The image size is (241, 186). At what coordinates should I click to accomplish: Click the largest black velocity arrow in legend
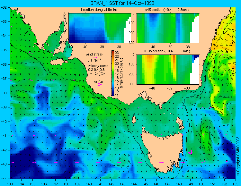(102, 74)
